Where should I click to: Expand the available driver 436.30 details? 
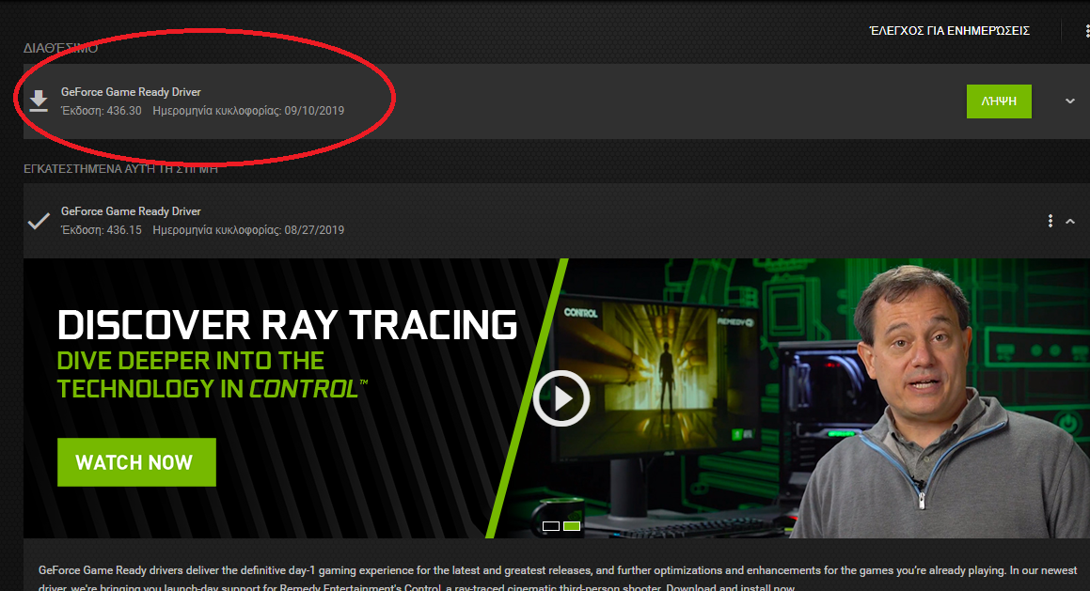click(x=1070, y=101)
